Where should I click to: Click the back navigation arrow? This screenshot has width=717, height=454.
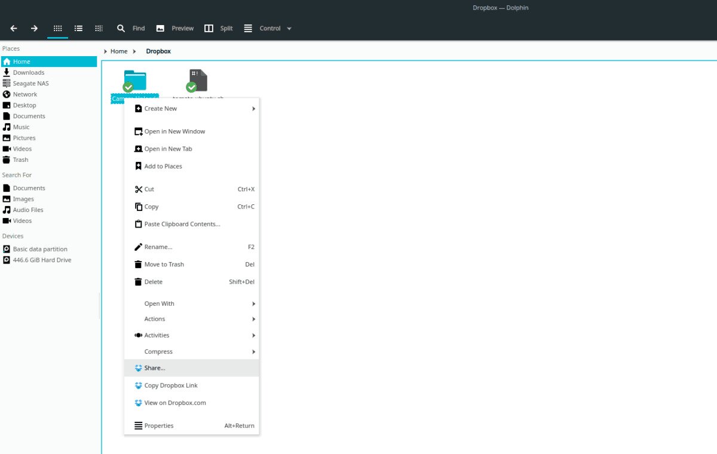pyautogui.click(x=14, y=28)
